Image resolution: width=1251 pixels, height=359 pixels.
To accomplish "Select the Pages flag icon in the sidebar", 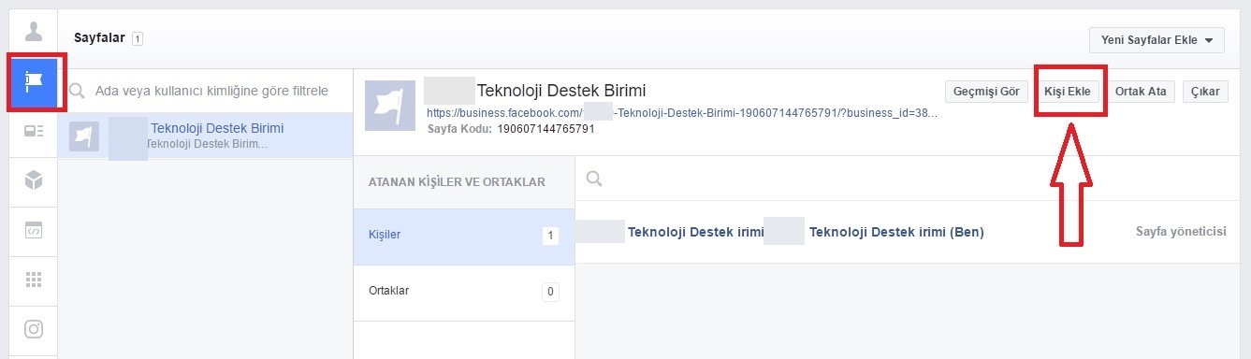I will click(34, 82).
